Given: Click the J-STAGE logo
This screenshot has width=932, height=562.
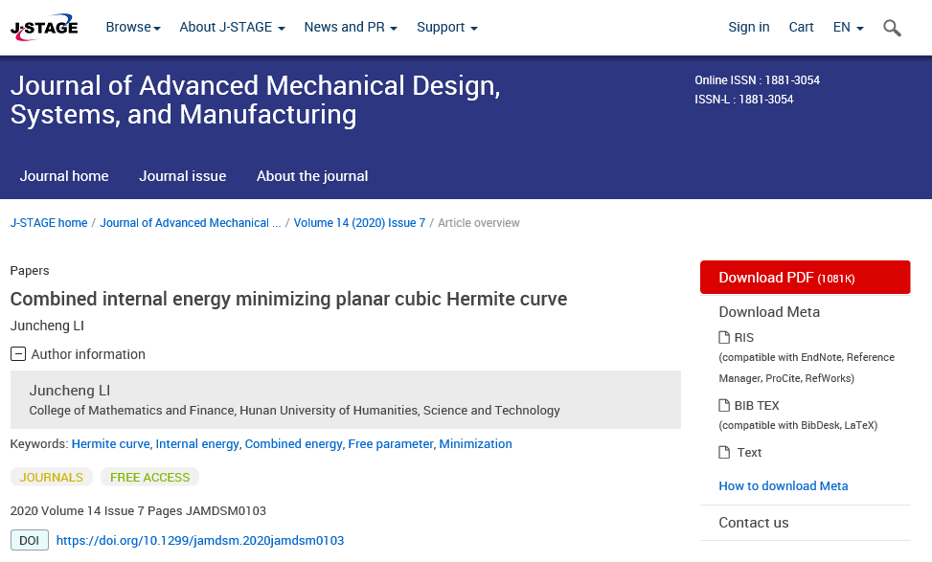Looking at the screenshot, I should pos(44,28).
